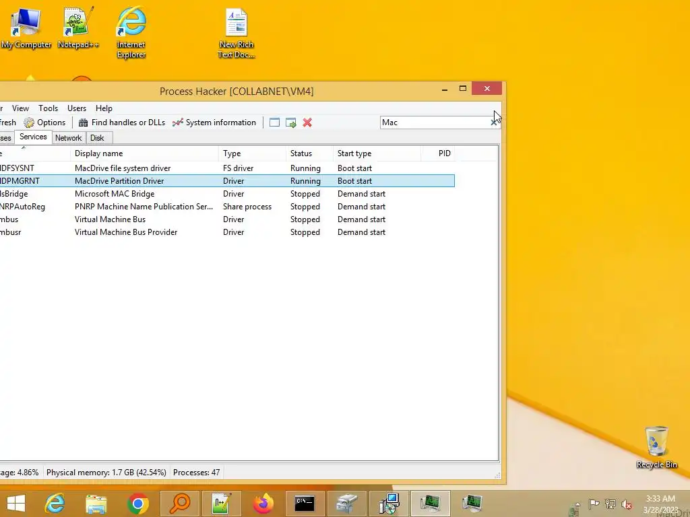Screen dimensions: 690x517
Task: Open the Tools menu
Action: 48,108
